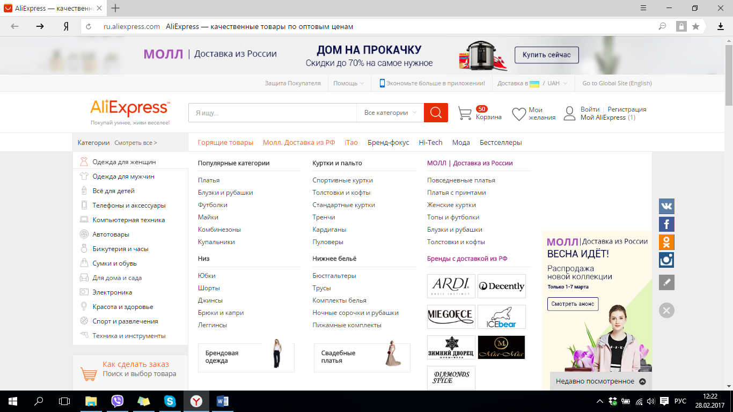Click the orange search magnifier button
This screenshot has height=412, width=733.
click(x=436, y=113)
